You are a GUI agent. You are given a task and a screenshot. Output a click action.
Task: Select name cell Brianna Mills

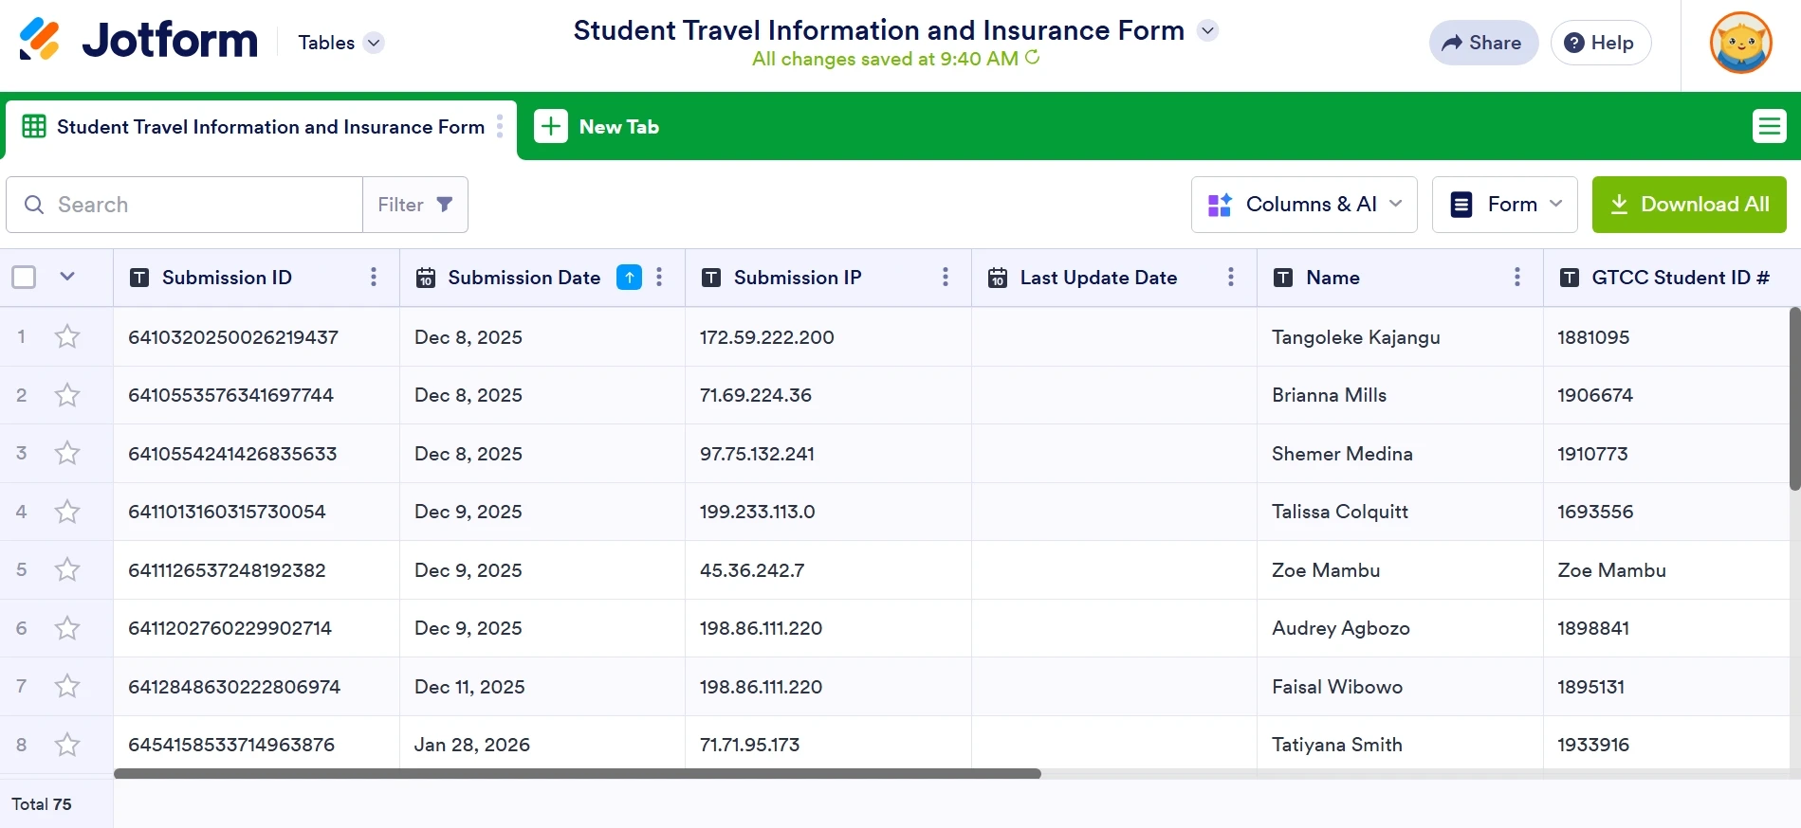tap(1400, 395)
